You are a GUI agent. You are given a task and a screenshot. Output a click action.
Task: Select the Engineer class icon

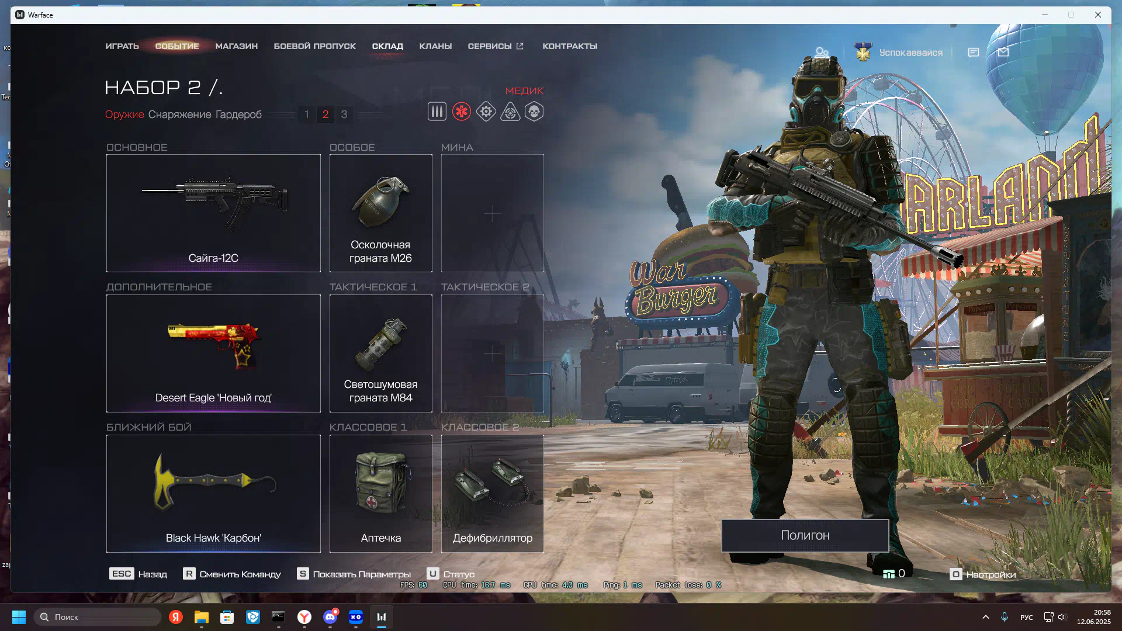(x=486, y=112)
